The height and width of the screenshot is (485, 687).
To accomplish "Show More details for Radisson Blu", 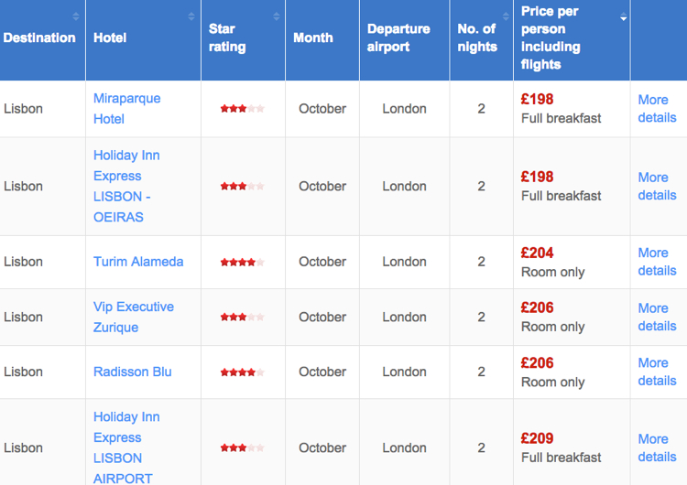I will (657, 372).
